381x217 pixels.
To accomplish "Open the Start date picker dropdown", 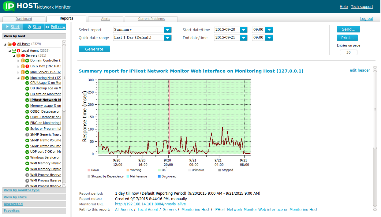I will [244, 30].
